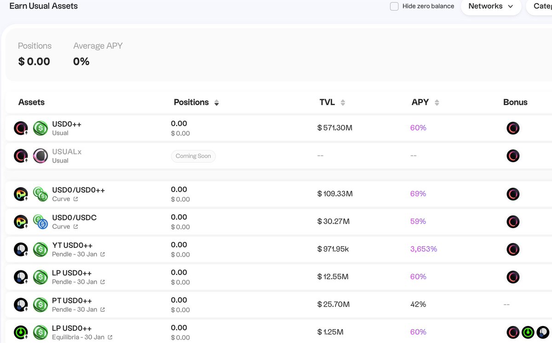Click the Usual protocol icon in USUALx row
This screenshot has width=552, height=343.
21,156
